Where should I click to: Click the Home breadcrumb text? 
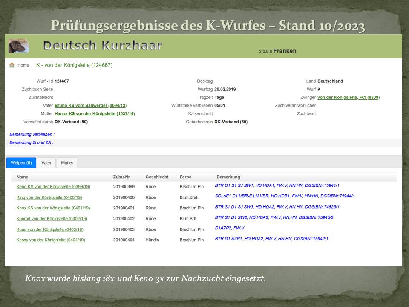pyautogui.click(x=23, y=65)
